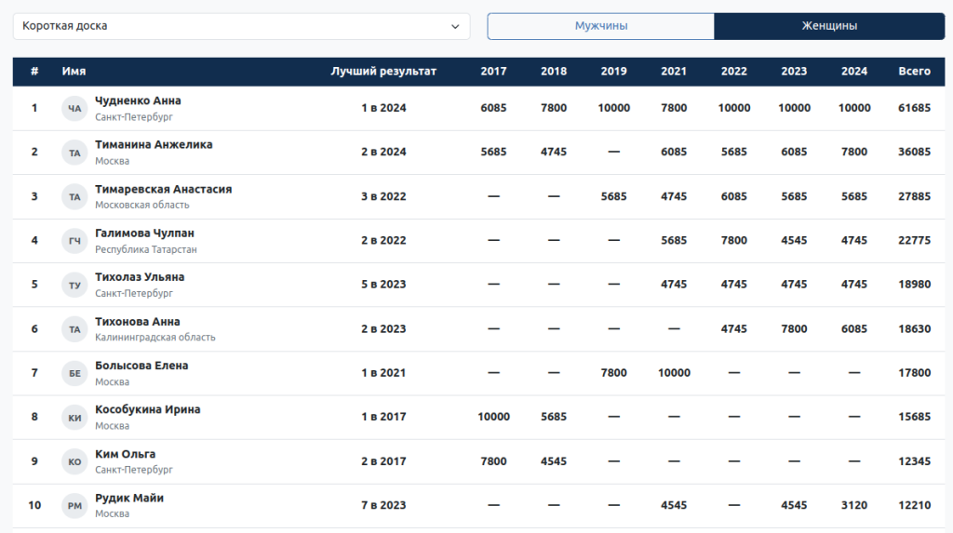Click the КИ avatar for Кособукина Ирина
Image resolution: width=953 pixels, height=533 pixels.
tap(74, 418)
